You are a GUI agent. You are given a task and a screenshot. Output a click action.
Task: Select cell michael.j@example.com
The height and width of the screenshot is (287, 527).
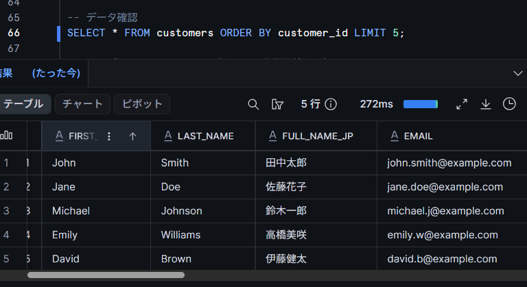tap(452, 211)
